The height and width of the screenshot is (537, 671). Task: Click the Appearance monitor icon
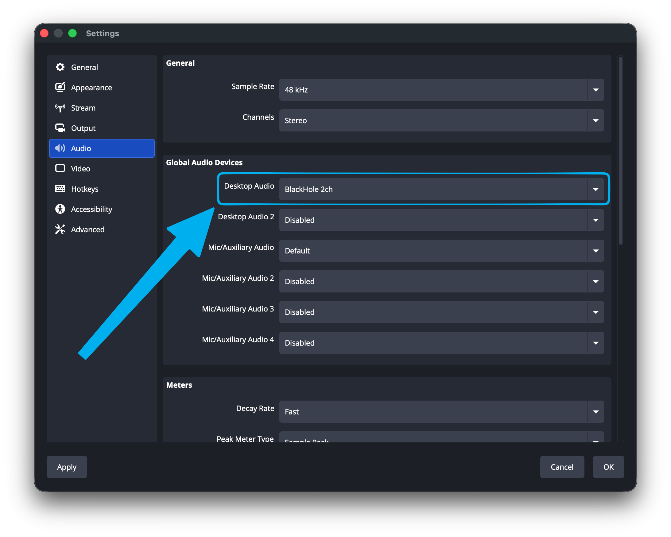60,87
